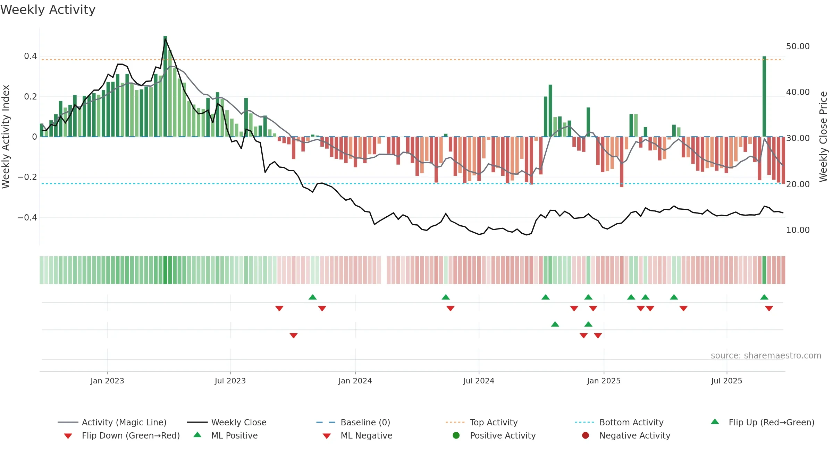The height and width of the screenshot is (468, 833).
Task: Click the −0.4 activity axis tick
Action: (27, 217)
